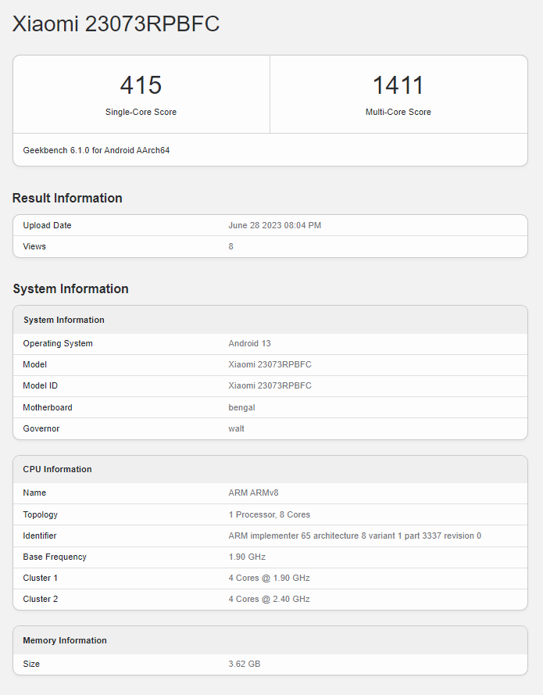Click the Android 13 operating system value
This screenshot has width=543, height=695.
249,343
